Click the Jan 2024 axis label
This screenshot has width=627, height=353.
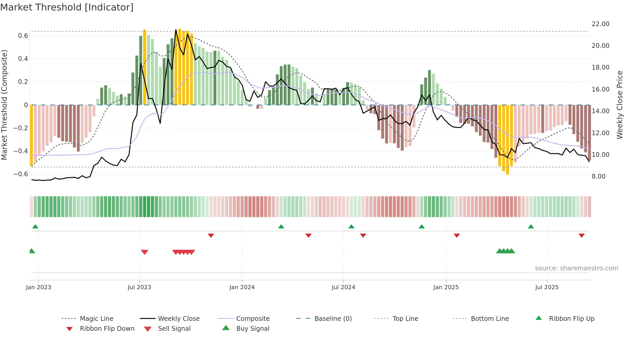[x=242, y=287]
